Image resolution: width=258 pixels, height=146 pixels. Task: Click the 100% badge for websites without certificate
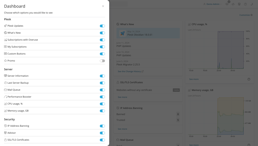click(x=176, y=90)
